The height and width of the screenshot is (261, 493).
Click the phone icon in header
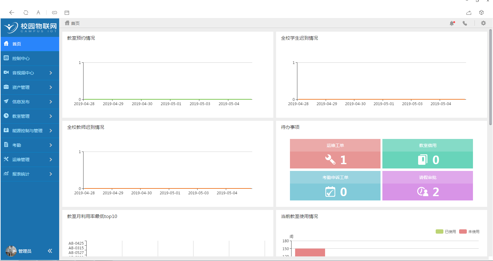pyautogui.click(x=465, y=23)
